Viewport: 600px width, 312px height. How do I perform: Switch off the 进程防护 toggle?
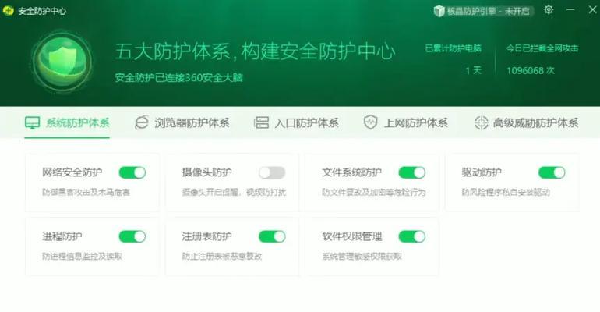132,236
